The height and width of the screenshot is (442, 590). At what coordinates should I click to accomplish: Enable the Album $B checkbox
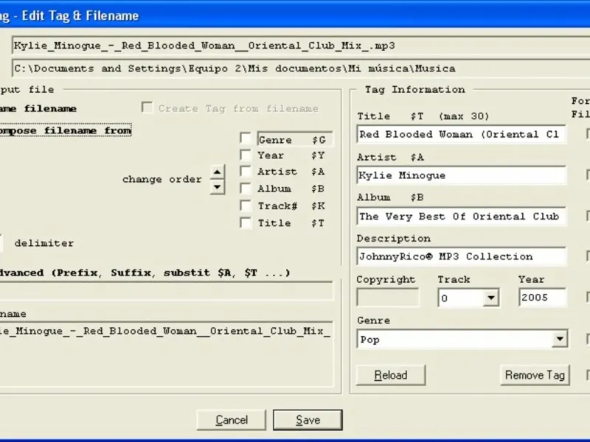[246, 189]
